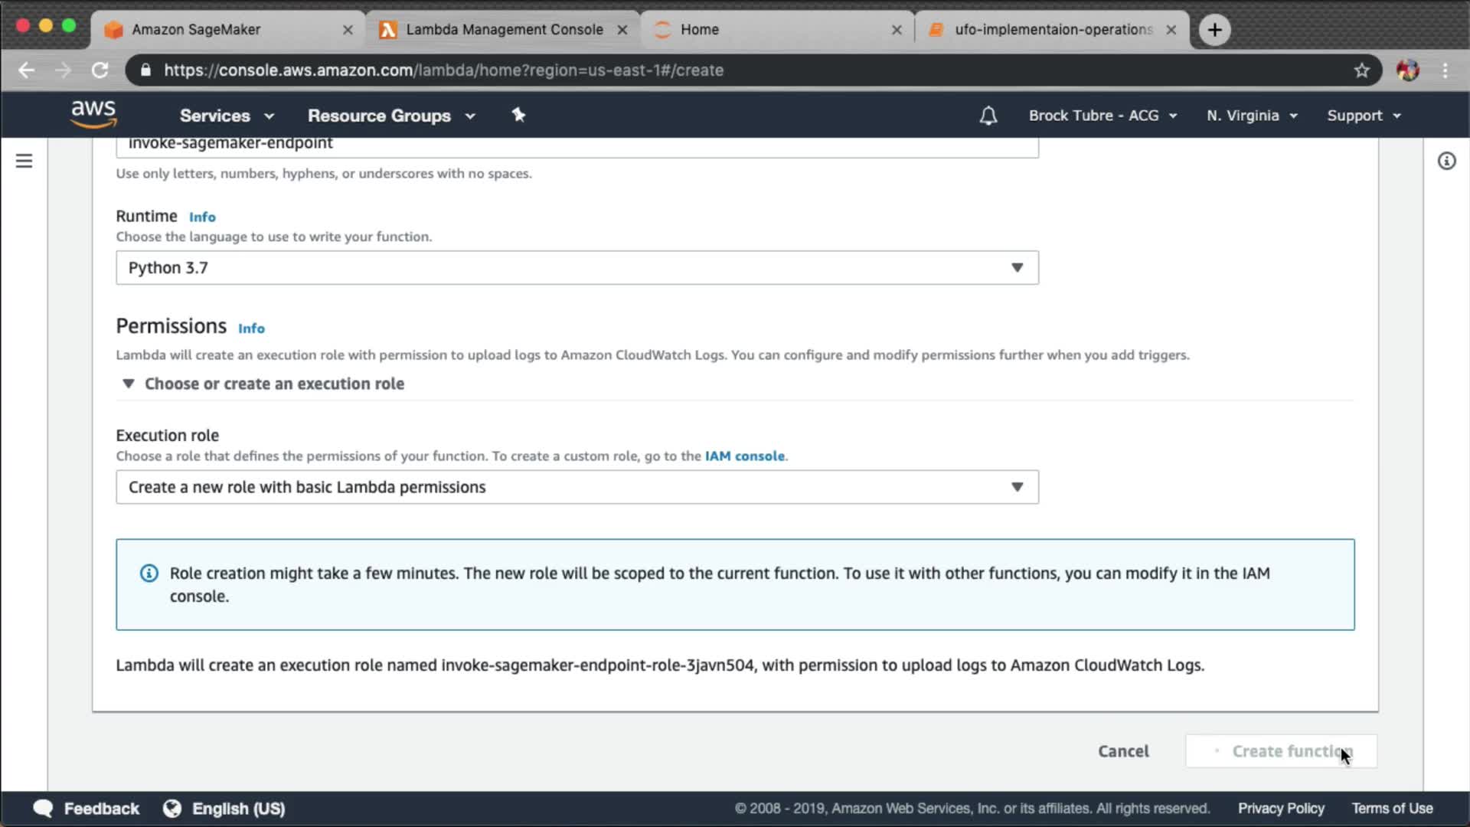The height and width of the screenshot is (827, 1470).
Task: Click the AWS logo home icon
Action: 93,114
